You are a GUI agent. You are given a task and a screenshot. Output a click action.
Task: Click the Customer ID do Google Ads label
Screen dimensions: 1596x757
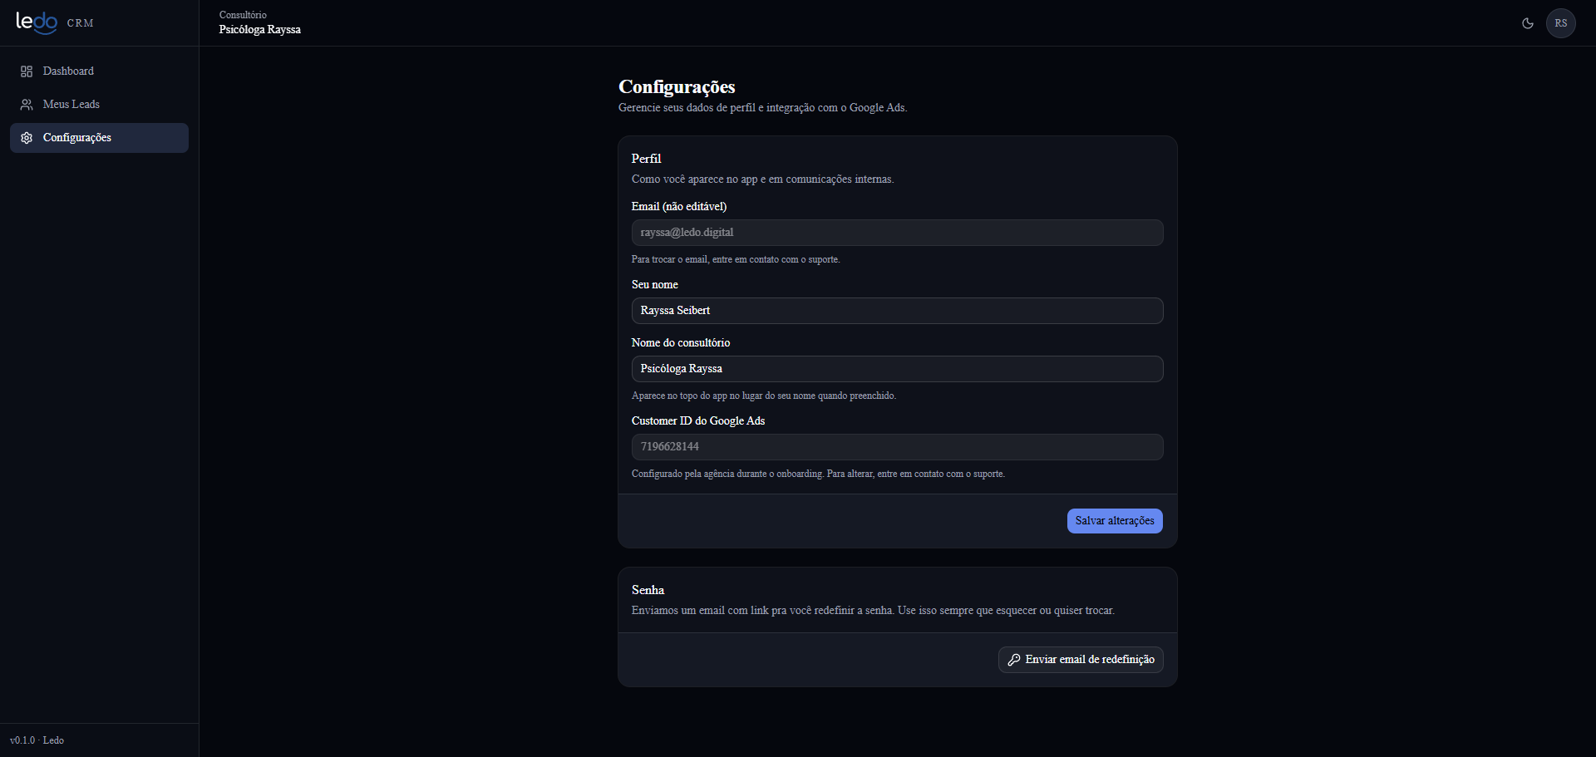point(697,421)
